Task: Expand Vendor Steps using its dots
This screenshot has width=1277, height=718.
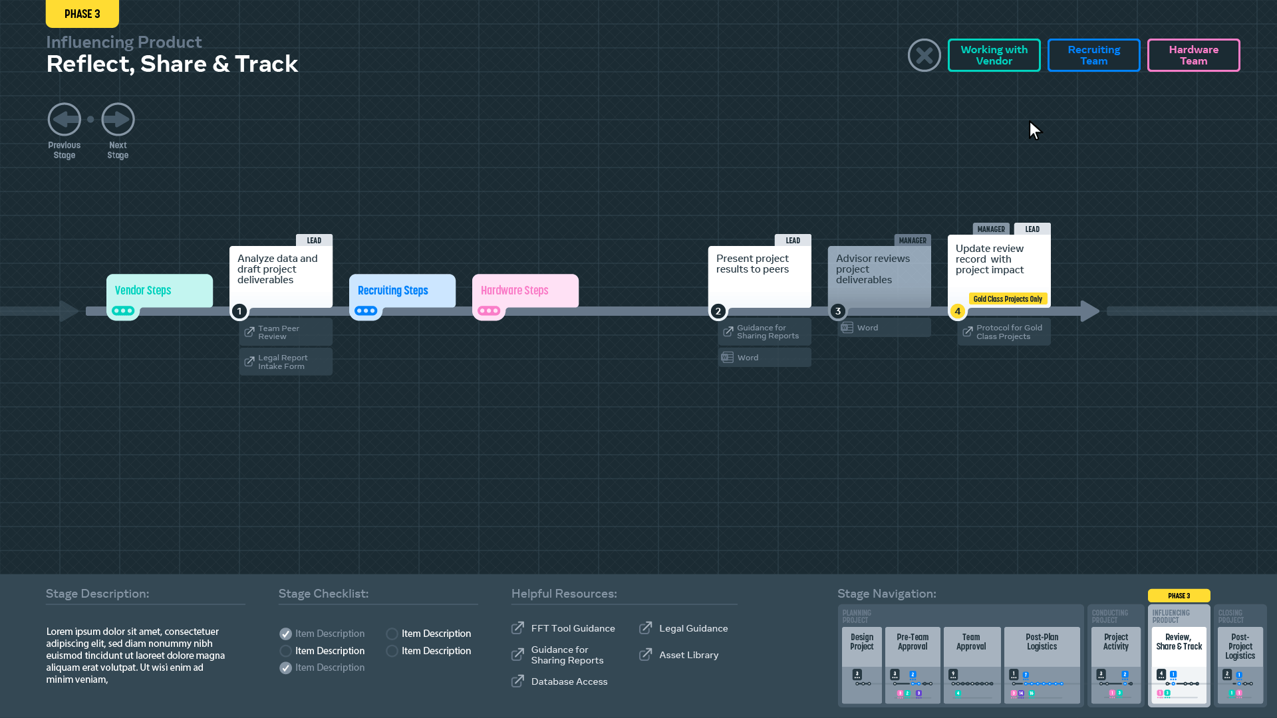Action: point(123,311)
